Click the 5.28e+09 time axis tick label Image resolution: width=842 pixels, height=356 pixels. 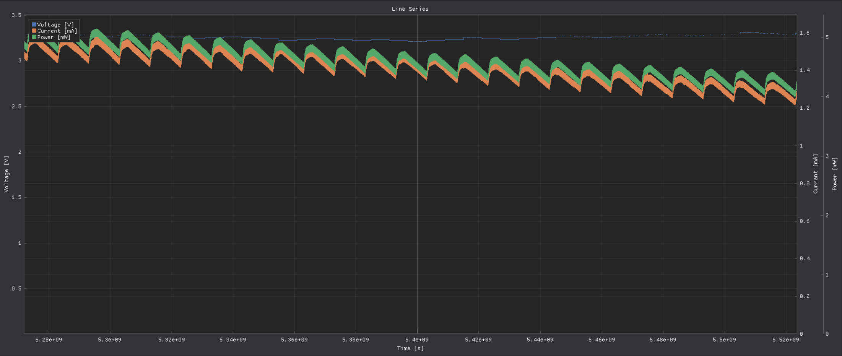pos(49,340)
